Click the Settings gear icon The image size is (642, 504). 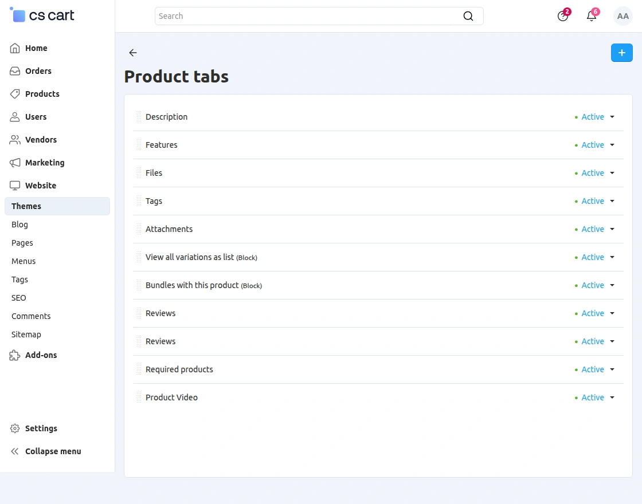(15, 428)
